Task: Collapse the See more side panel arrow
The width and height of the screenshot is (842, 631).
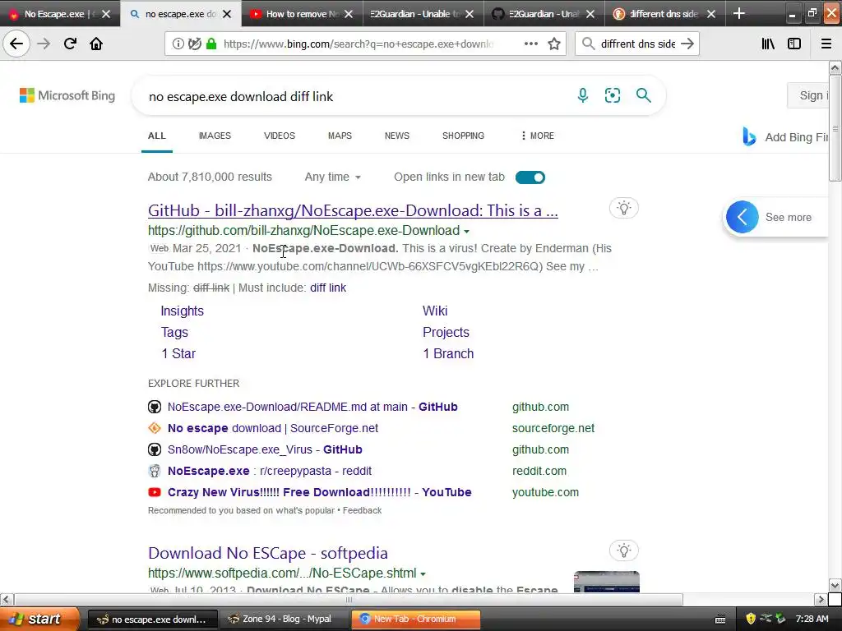Action: tap(743, 217)
